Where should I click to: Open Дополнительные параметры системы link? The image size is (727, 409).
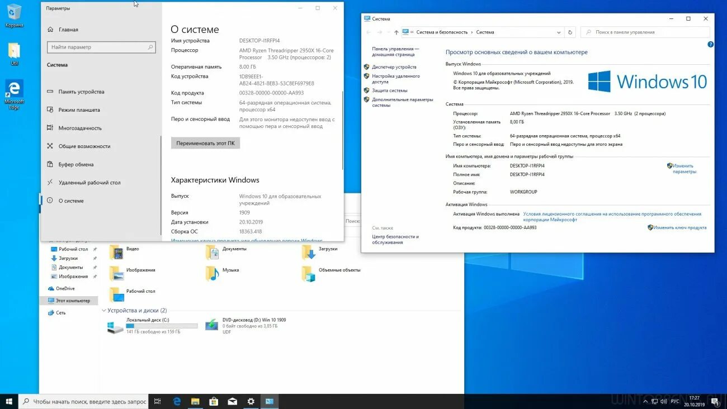tap(402, 102)
